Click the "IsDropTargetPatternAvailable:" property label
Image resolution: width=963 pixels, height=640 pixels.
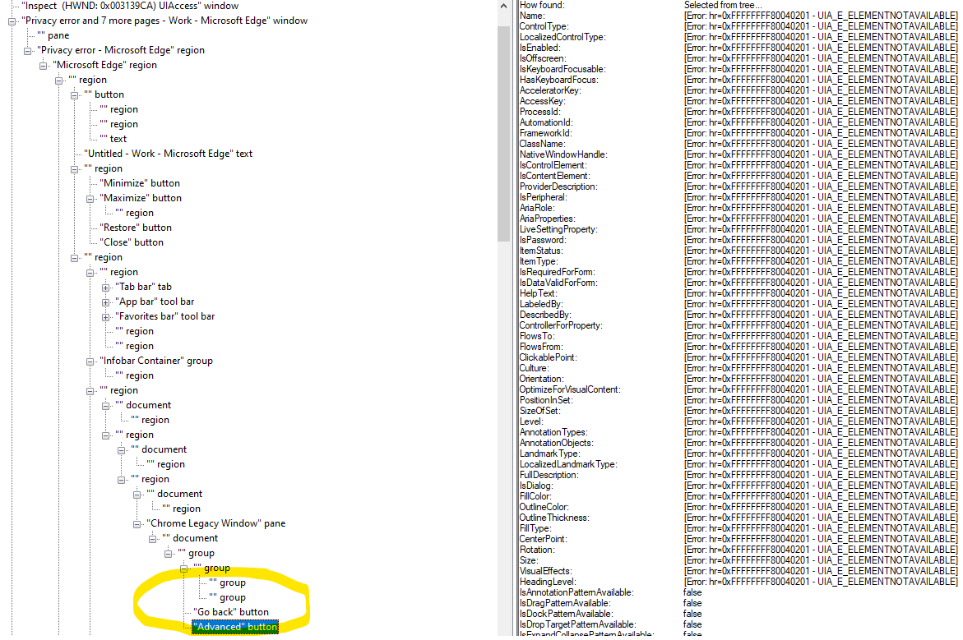click(x=577, y=624)
